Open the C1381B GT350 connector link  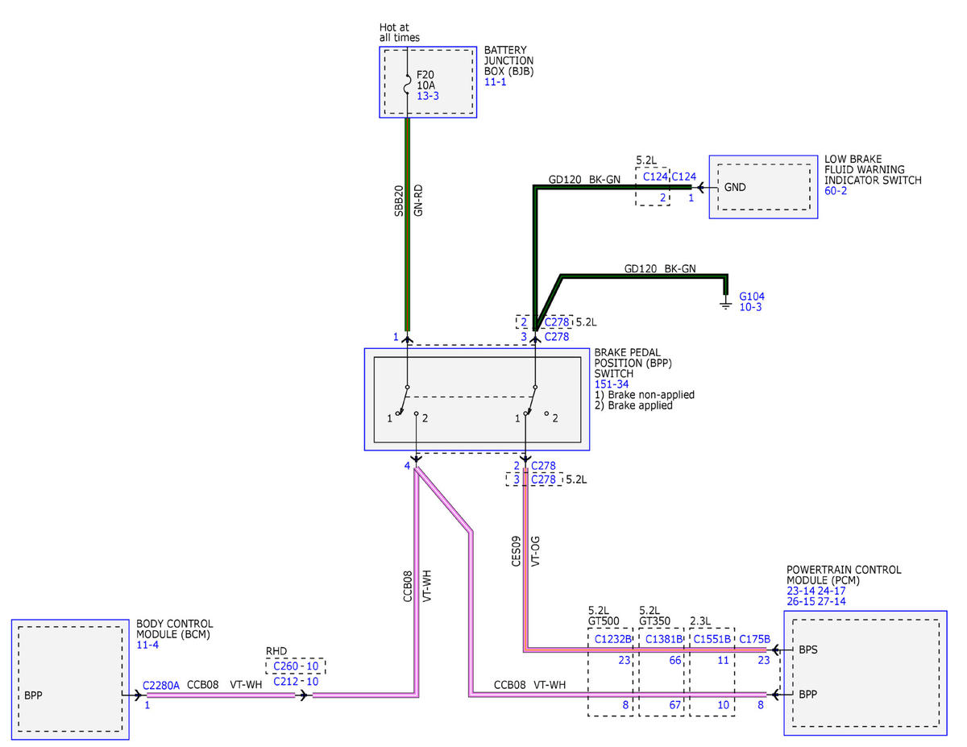pyautogui.click(x=662, y=639)
